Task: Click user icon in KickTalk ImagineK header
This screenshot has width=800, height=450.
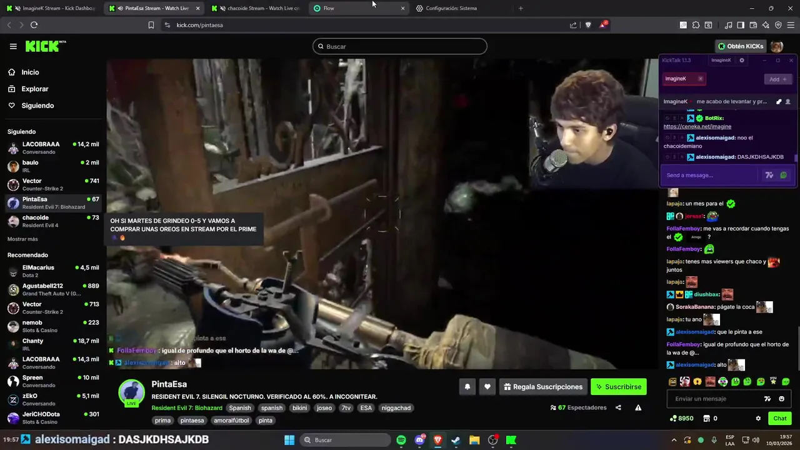Action: (787, 101)
